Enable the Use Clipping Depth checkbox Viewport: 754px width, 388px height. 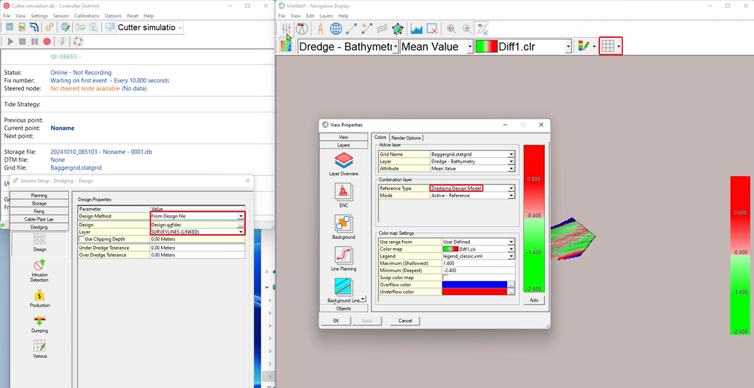point(81,239)
